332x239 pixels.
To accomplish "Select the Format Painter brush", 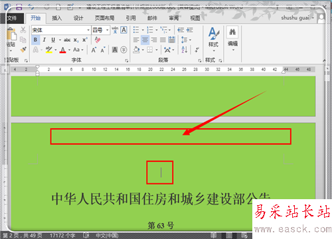I will [x=23, y=50].
